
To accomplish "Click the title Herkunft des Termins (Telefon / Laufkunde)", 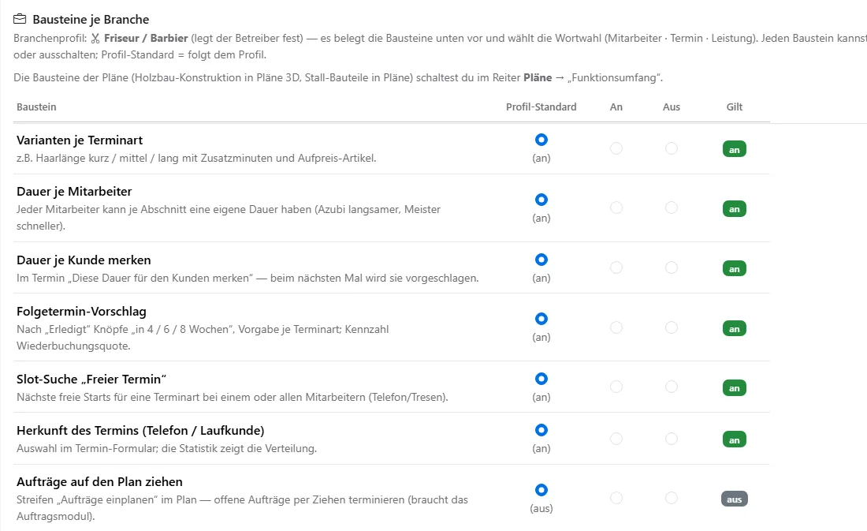I will 140,430.
